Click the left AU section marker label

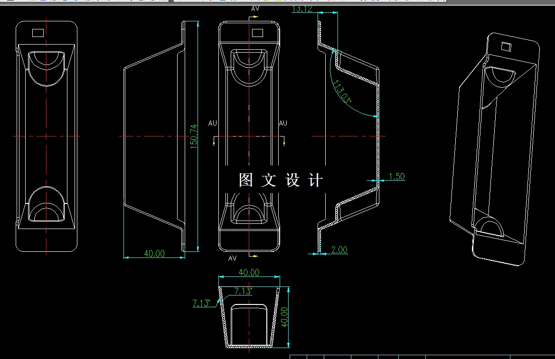click(x=212, y=123)
